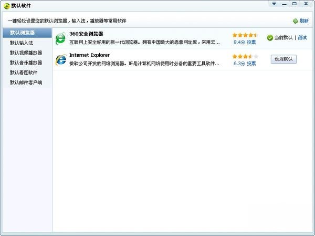Viewport: 315px width, 236px height.
Task: Click 投票 next to the 8.4分 score
Action: pyautogui.click(x=251, y=42)
